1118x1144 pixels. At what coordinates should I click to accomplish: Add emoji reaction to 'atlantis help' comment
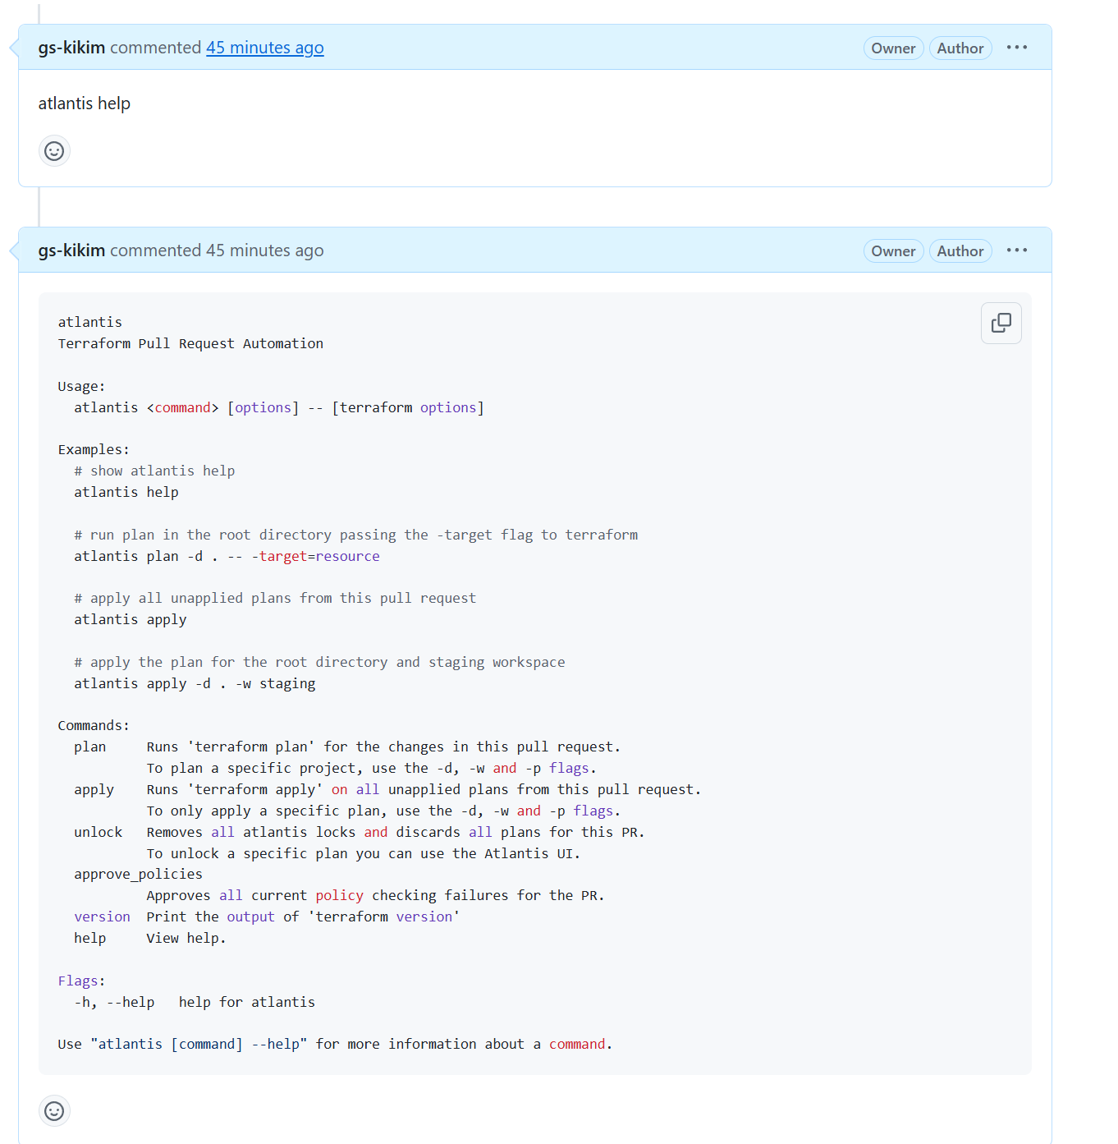(54, 151)
